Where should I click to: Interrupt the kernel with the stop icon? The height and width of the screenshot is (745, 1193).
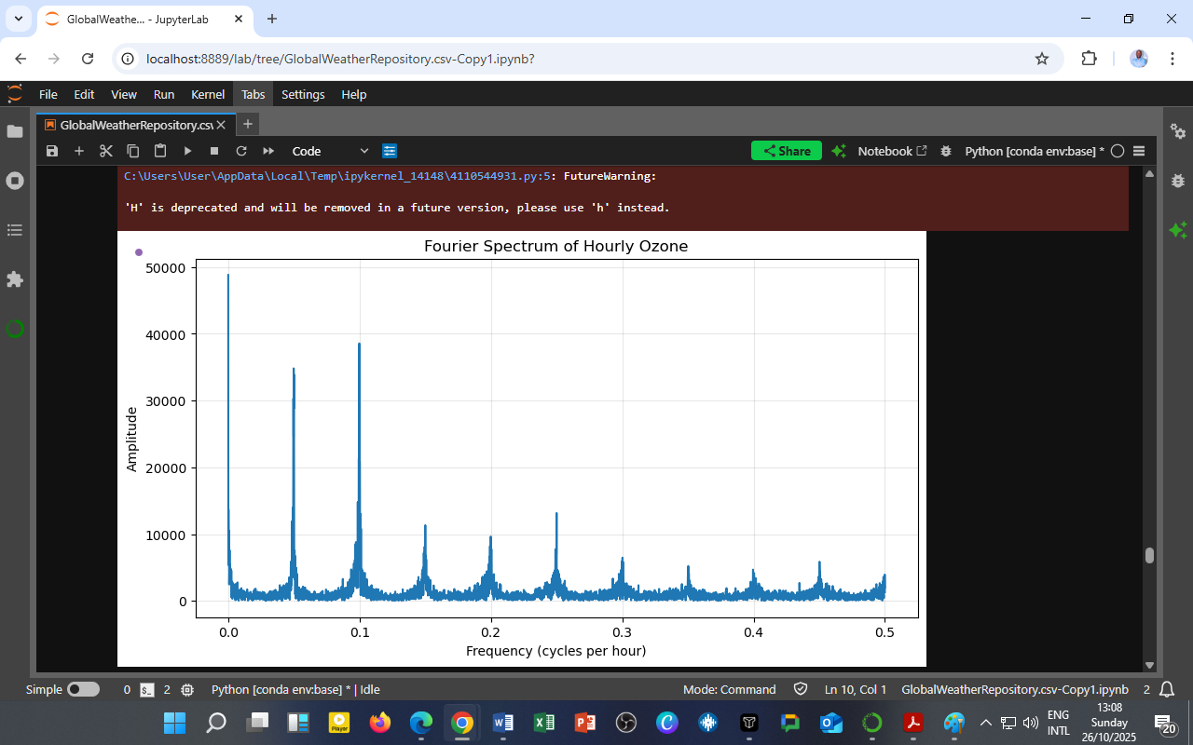point(213,150)
